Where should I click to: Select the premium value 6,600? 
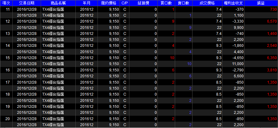pyautogui.click(x=239, y=76)
